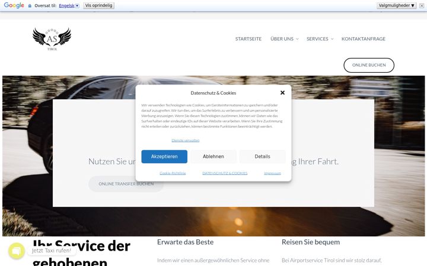
Task: Click the Jetzt Taxi rufen! label
Action: [x=52, y=251]
